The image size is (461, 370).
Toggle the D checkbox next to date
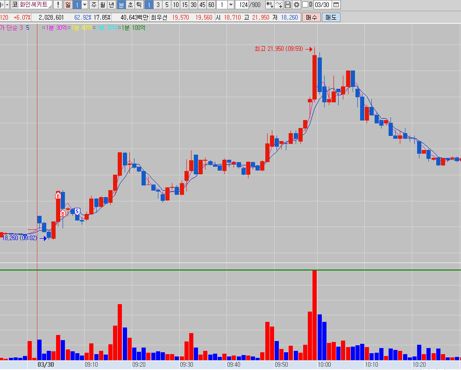click(305, 5)
